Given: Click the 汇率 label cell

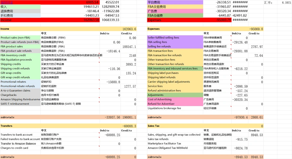Looking at the screenshot, I should (268, 3).
